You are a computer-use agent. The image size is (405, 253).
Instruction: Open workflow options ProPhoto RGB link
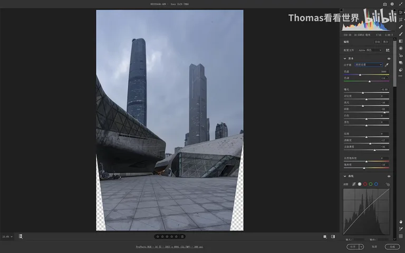(x=169, y=247)
